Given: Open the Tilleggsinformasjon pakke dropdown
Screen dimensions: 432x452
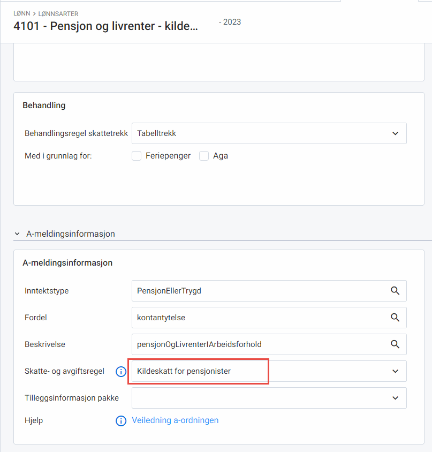Looking at the screenshot, I should point(395,398).
